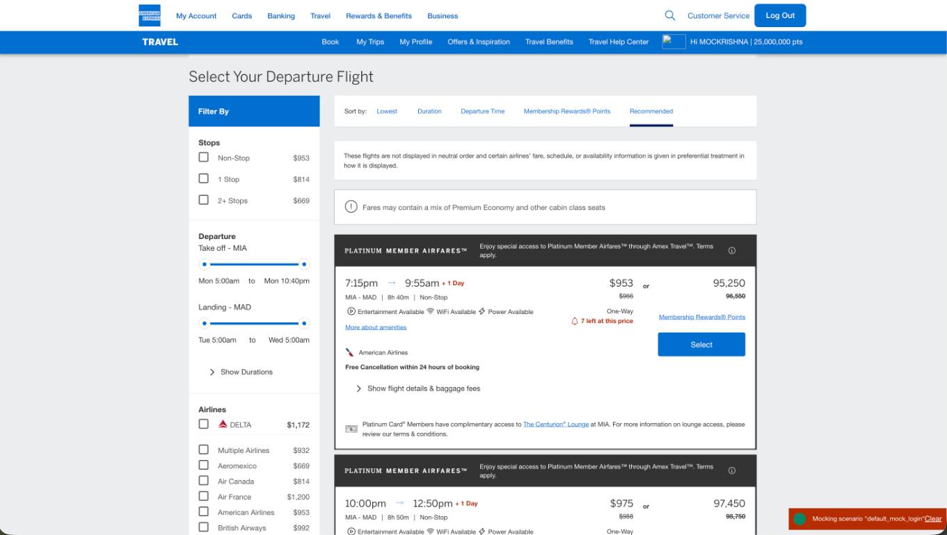Screen dimensions: 947x535
Task: Tick the Air Canada checkbox
Action: [204, 481]
